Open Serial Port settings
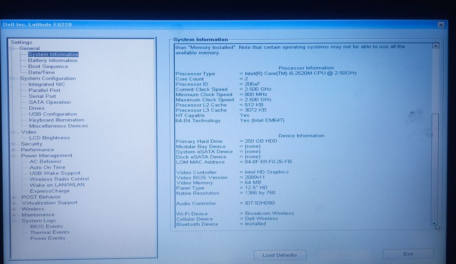The height and width of the screenshot is (264, 456). click(x=42, y=96)
